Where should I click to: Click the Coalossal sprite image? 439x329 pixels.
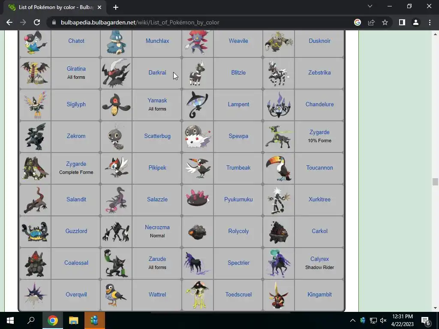click(35, 263)
